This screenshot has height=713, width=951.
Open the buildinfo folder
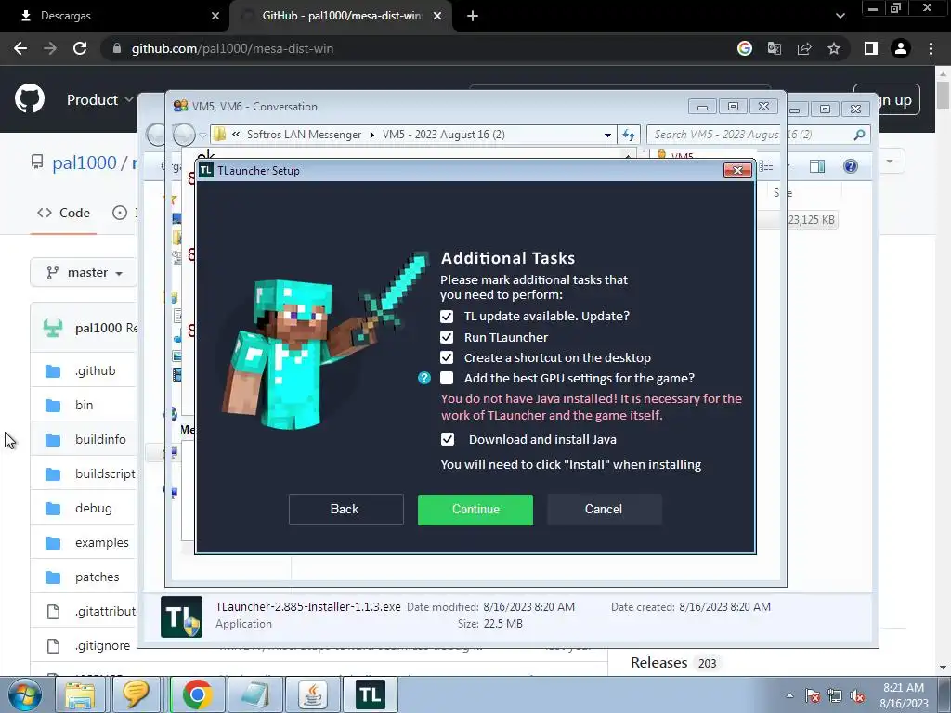100,439
